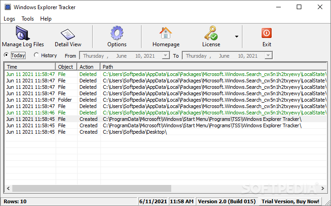Click 'Rows: 10' in status bar
Viewport: 331px width, 206px height.
tap(15, 201)
